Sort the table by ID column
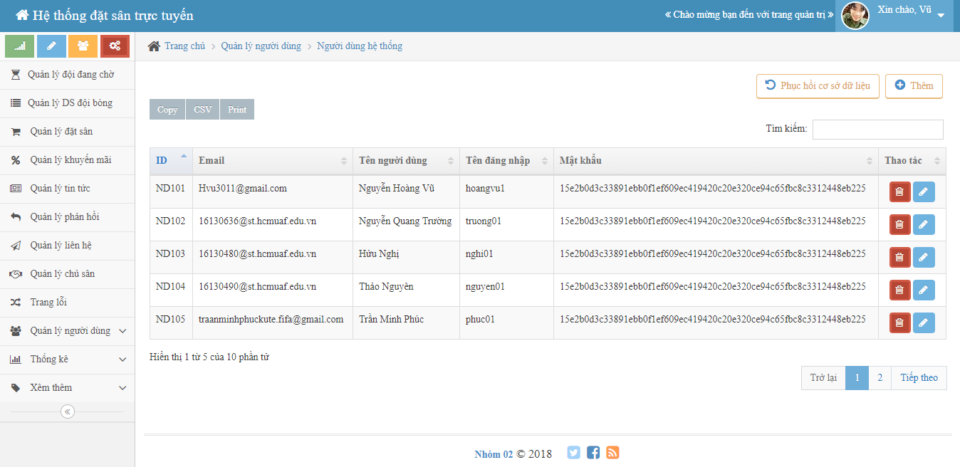This screenshot has width=960, height=467. pyautogui.click(x=171, y=161)
